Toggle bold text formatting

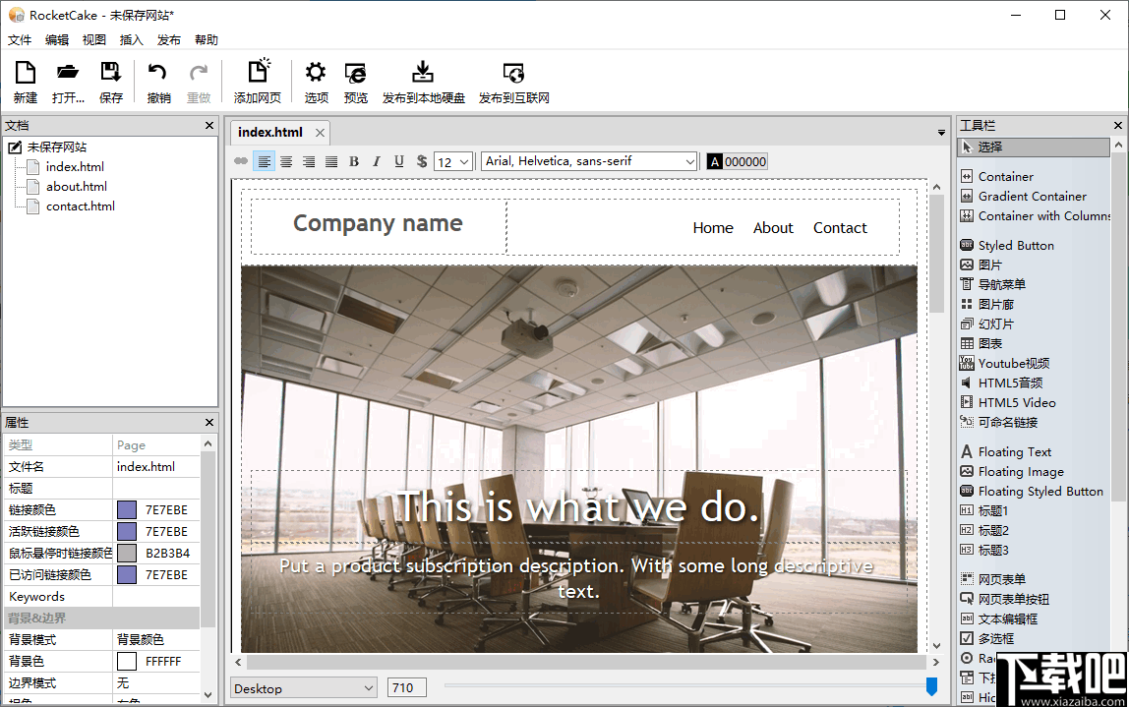click(x=354, y=162)
